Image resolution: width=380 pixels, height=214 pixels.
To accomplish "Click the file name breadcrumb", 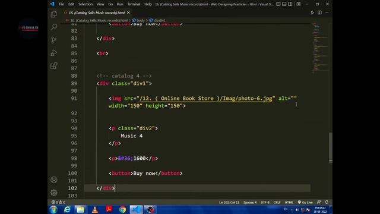I will click(99, 20).
